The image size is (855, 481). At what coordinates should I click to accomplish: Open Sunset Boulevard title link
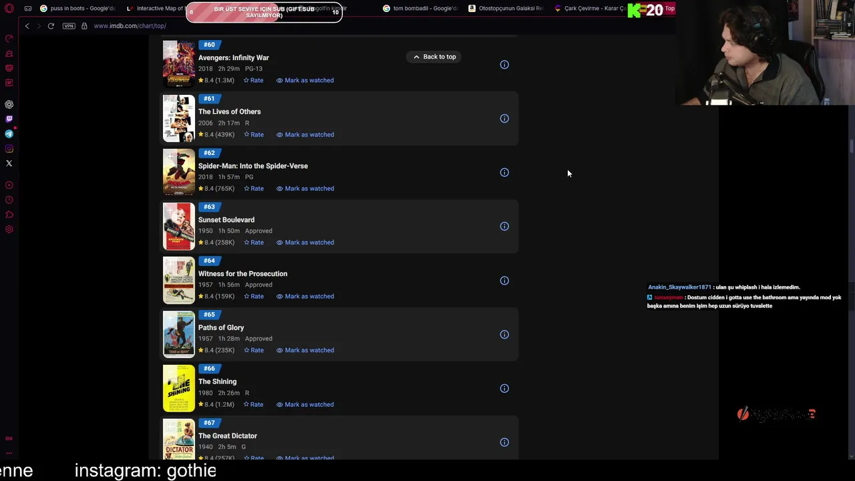point(226,220)
